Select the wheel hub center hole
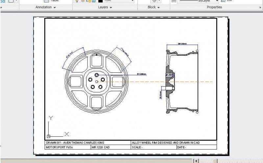 (x=97, y=82)
